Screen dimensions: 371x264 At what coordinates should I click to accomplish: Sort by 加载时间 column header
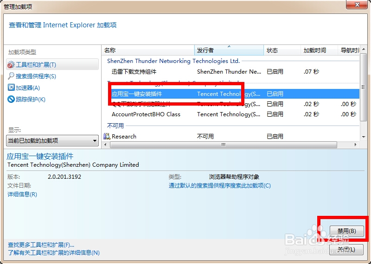pos(319,50)
